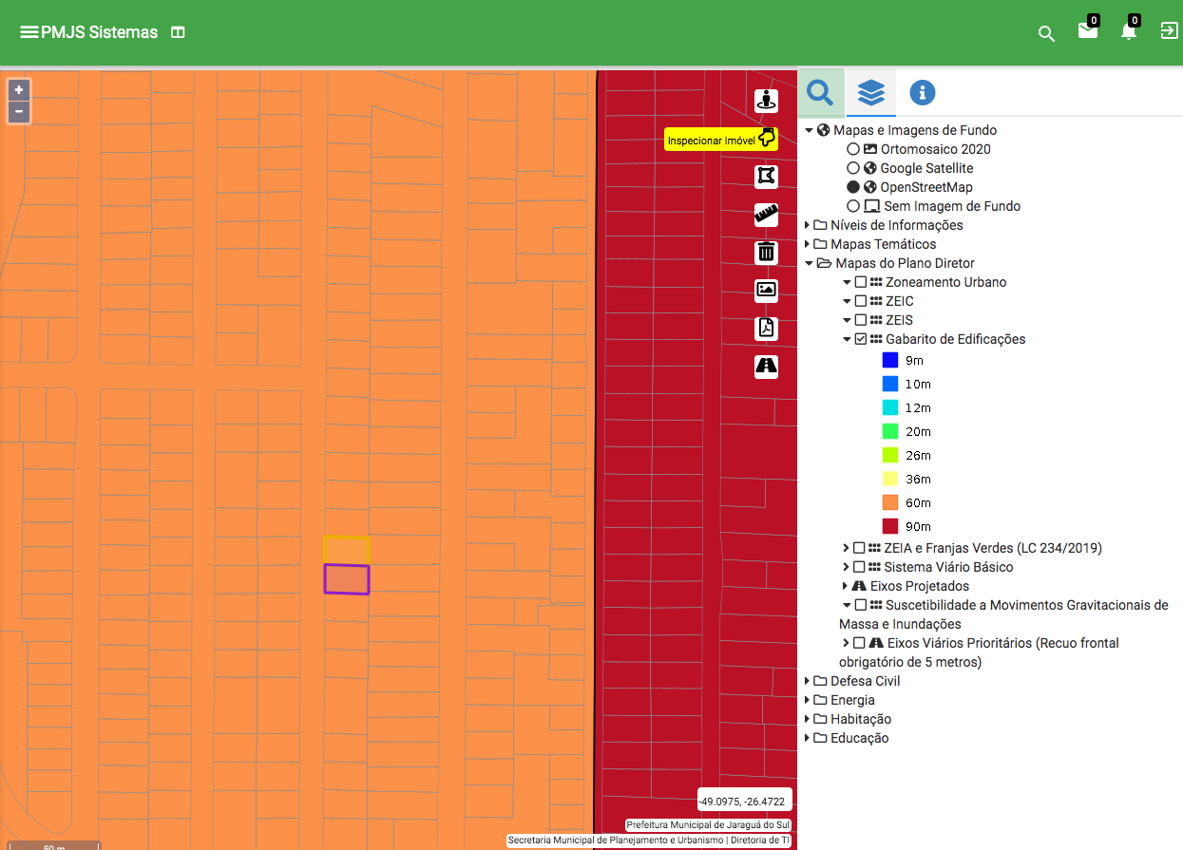Zoom in on the map with plus button
The height and width of the screenshot is (850, 1183).
[x=19, y=89]
